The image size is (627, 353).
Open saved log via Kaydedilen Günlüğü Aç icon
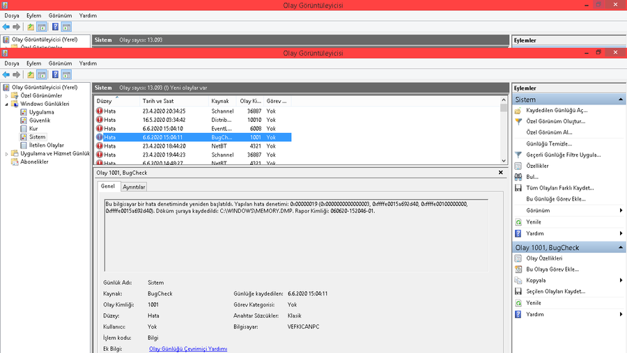(x=518, y=110)
